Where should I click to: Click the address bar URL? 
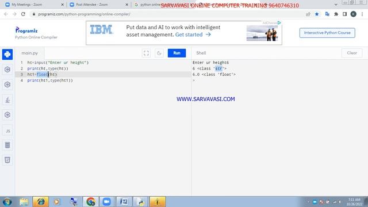(84, 14)
